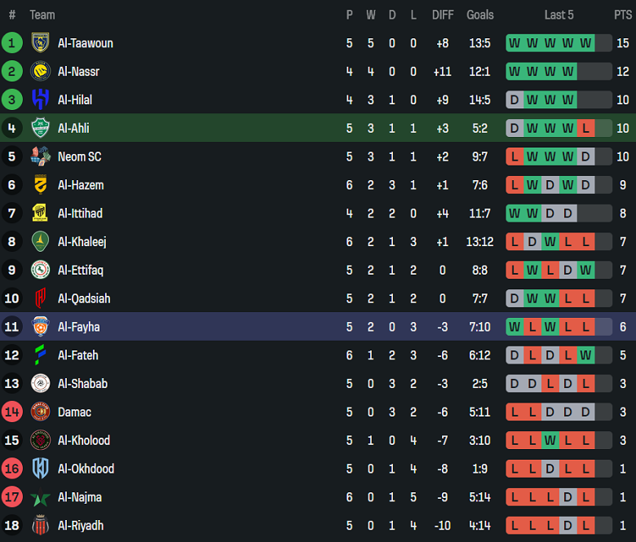Image resolution: width=636 pixels, height=542 pixels.
Task: Click the Al-Nassr club crest icon
Action: [x=40, y=72]
